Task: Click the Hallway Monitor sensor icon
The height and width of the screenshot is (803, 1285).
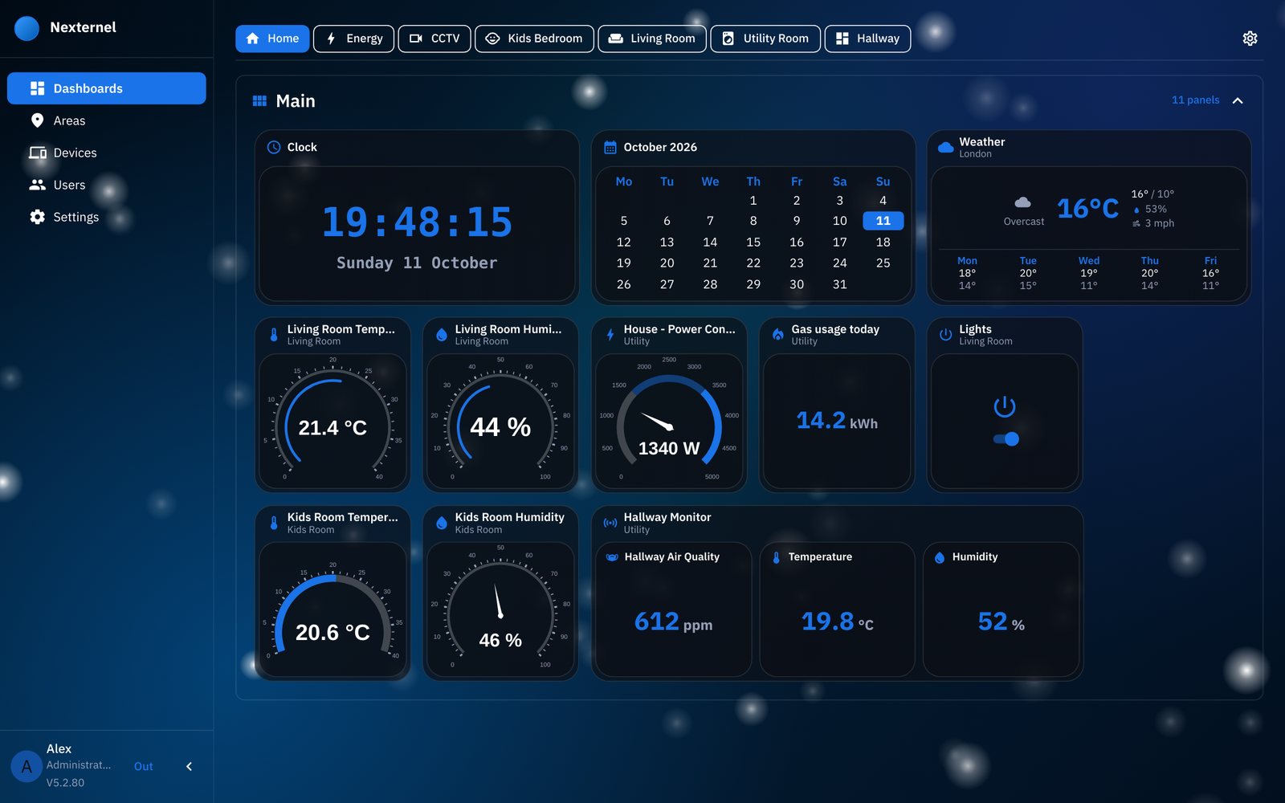Action: (610, 523)
